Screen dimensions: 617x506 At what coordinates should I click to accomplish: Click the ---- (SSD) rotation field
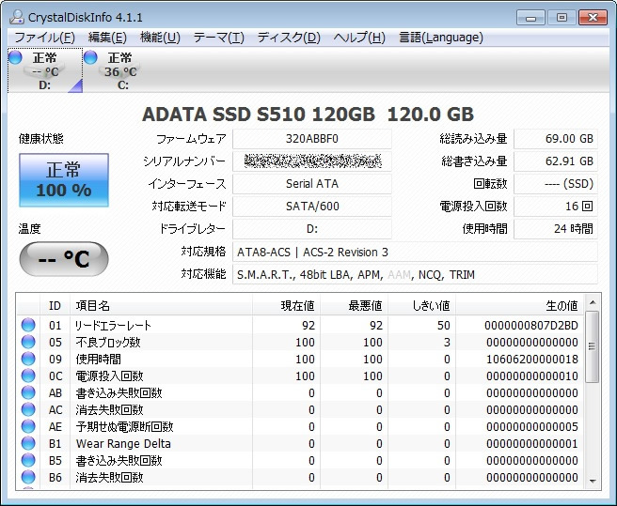556,183
